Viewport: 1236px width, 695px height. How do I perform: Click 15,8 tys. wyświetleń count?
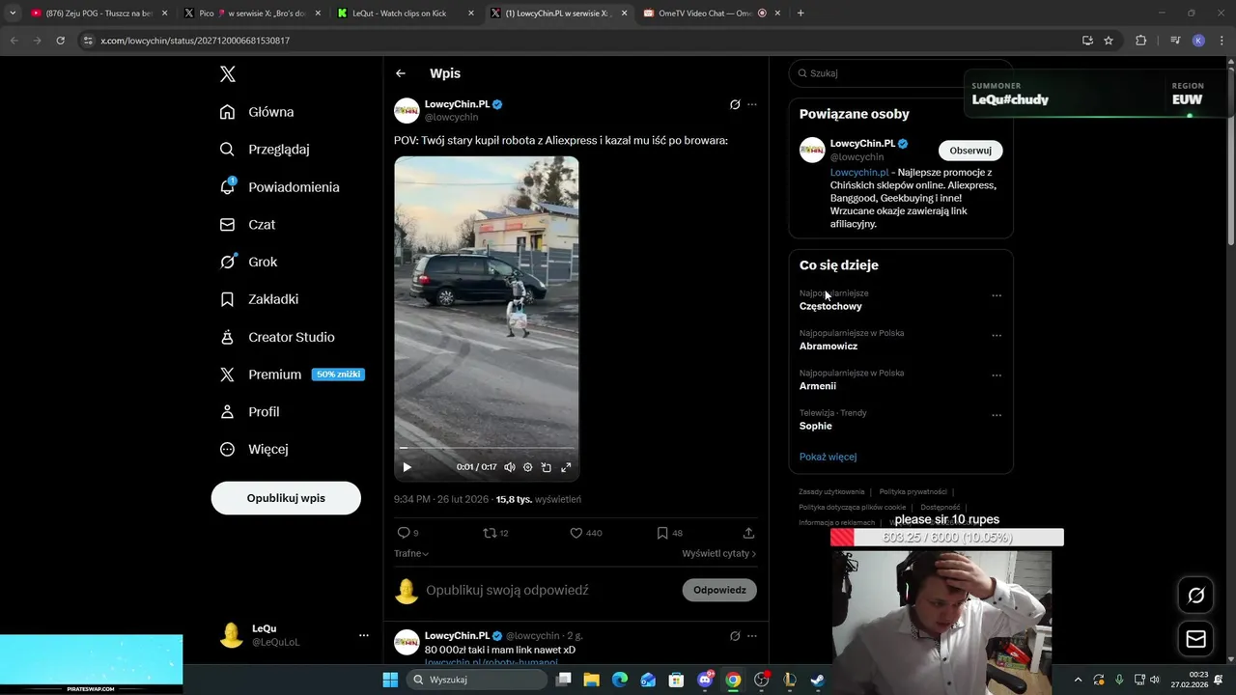(538, 499)
